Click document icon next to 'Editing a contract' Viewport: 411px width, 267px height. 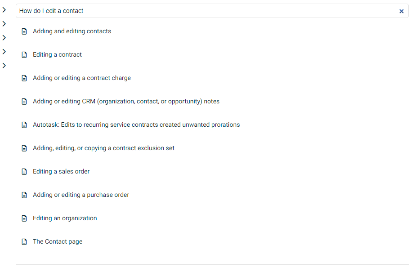click(24, 55)
